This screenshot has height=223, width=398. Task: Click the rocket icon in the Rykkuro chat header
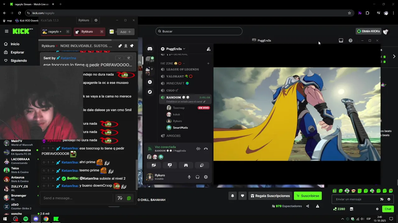[x=120, y=46]
